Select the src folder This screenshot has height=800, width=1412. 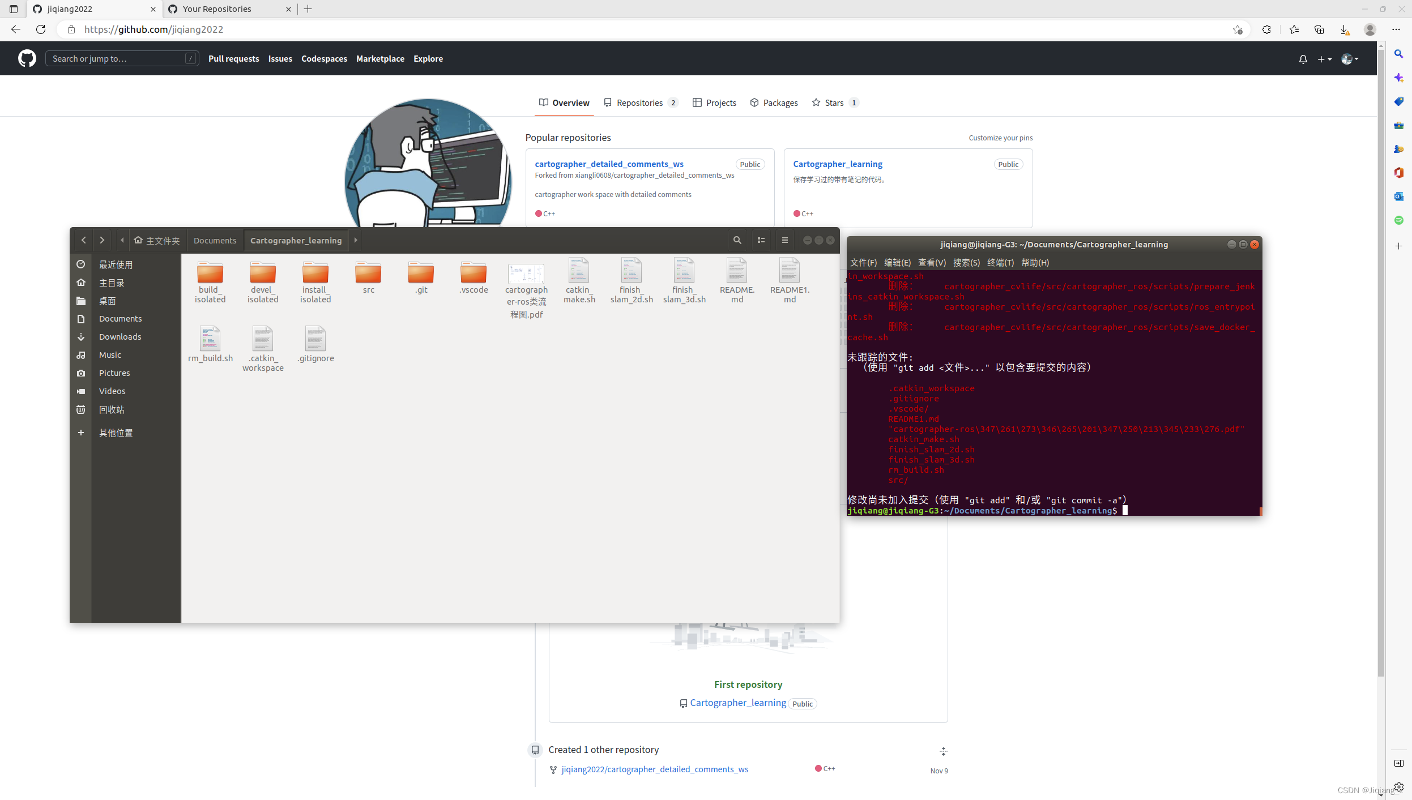coord(368,277)
